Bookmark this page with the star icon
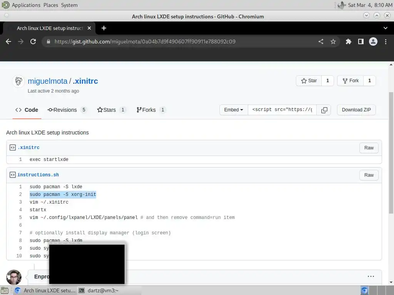The height and width of the screenshot is (295, 394). click(x=333, y=41)
